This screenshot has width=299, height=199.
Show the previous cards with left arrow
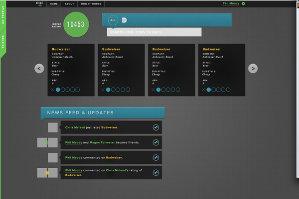(x=39, y=68)
